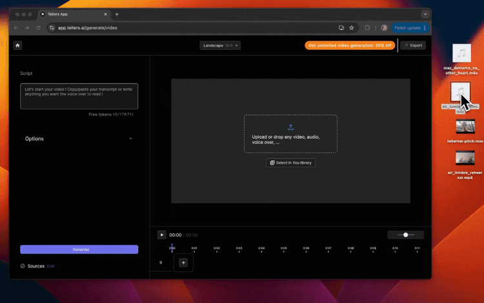Click the 0:10 mark on the timeline ruler

pyautogui.click(x=395, y=248)
